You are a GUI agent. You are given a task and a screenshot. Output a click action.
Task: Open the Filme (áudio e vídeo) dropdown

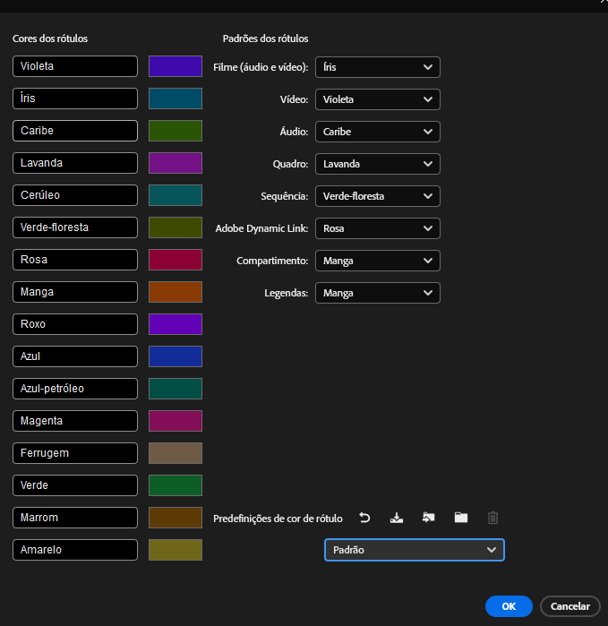378,67
